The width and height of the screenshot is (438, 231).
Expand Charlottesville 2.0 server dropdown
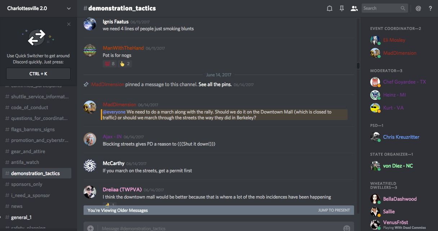point(69,8)
